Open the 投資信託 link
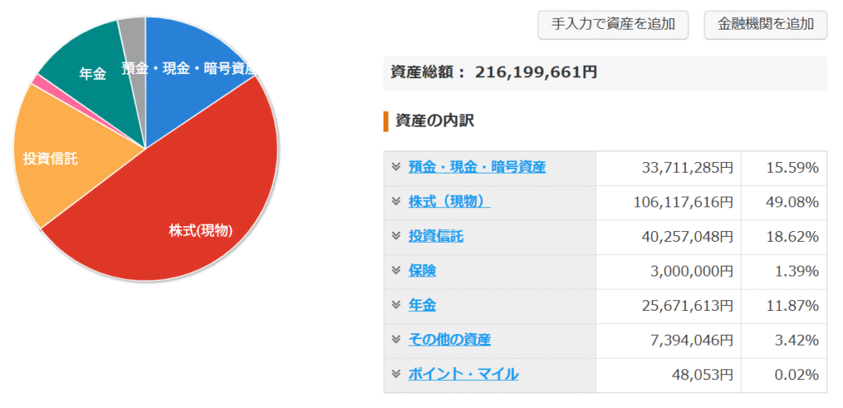 pyautogui.click(x=435, y=236)
